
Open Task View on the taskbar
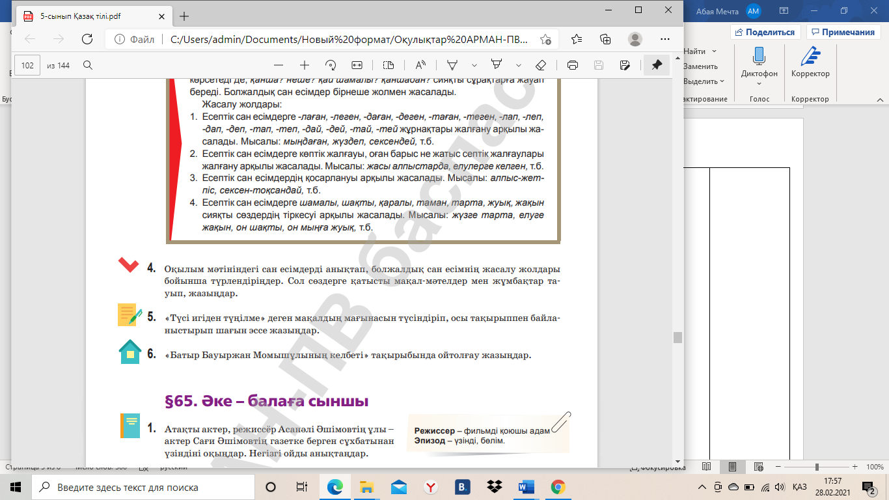point(301,487)
